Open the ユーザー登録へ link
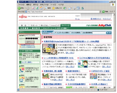The height and width of the screenshot is (93, 117). (27, 62)
